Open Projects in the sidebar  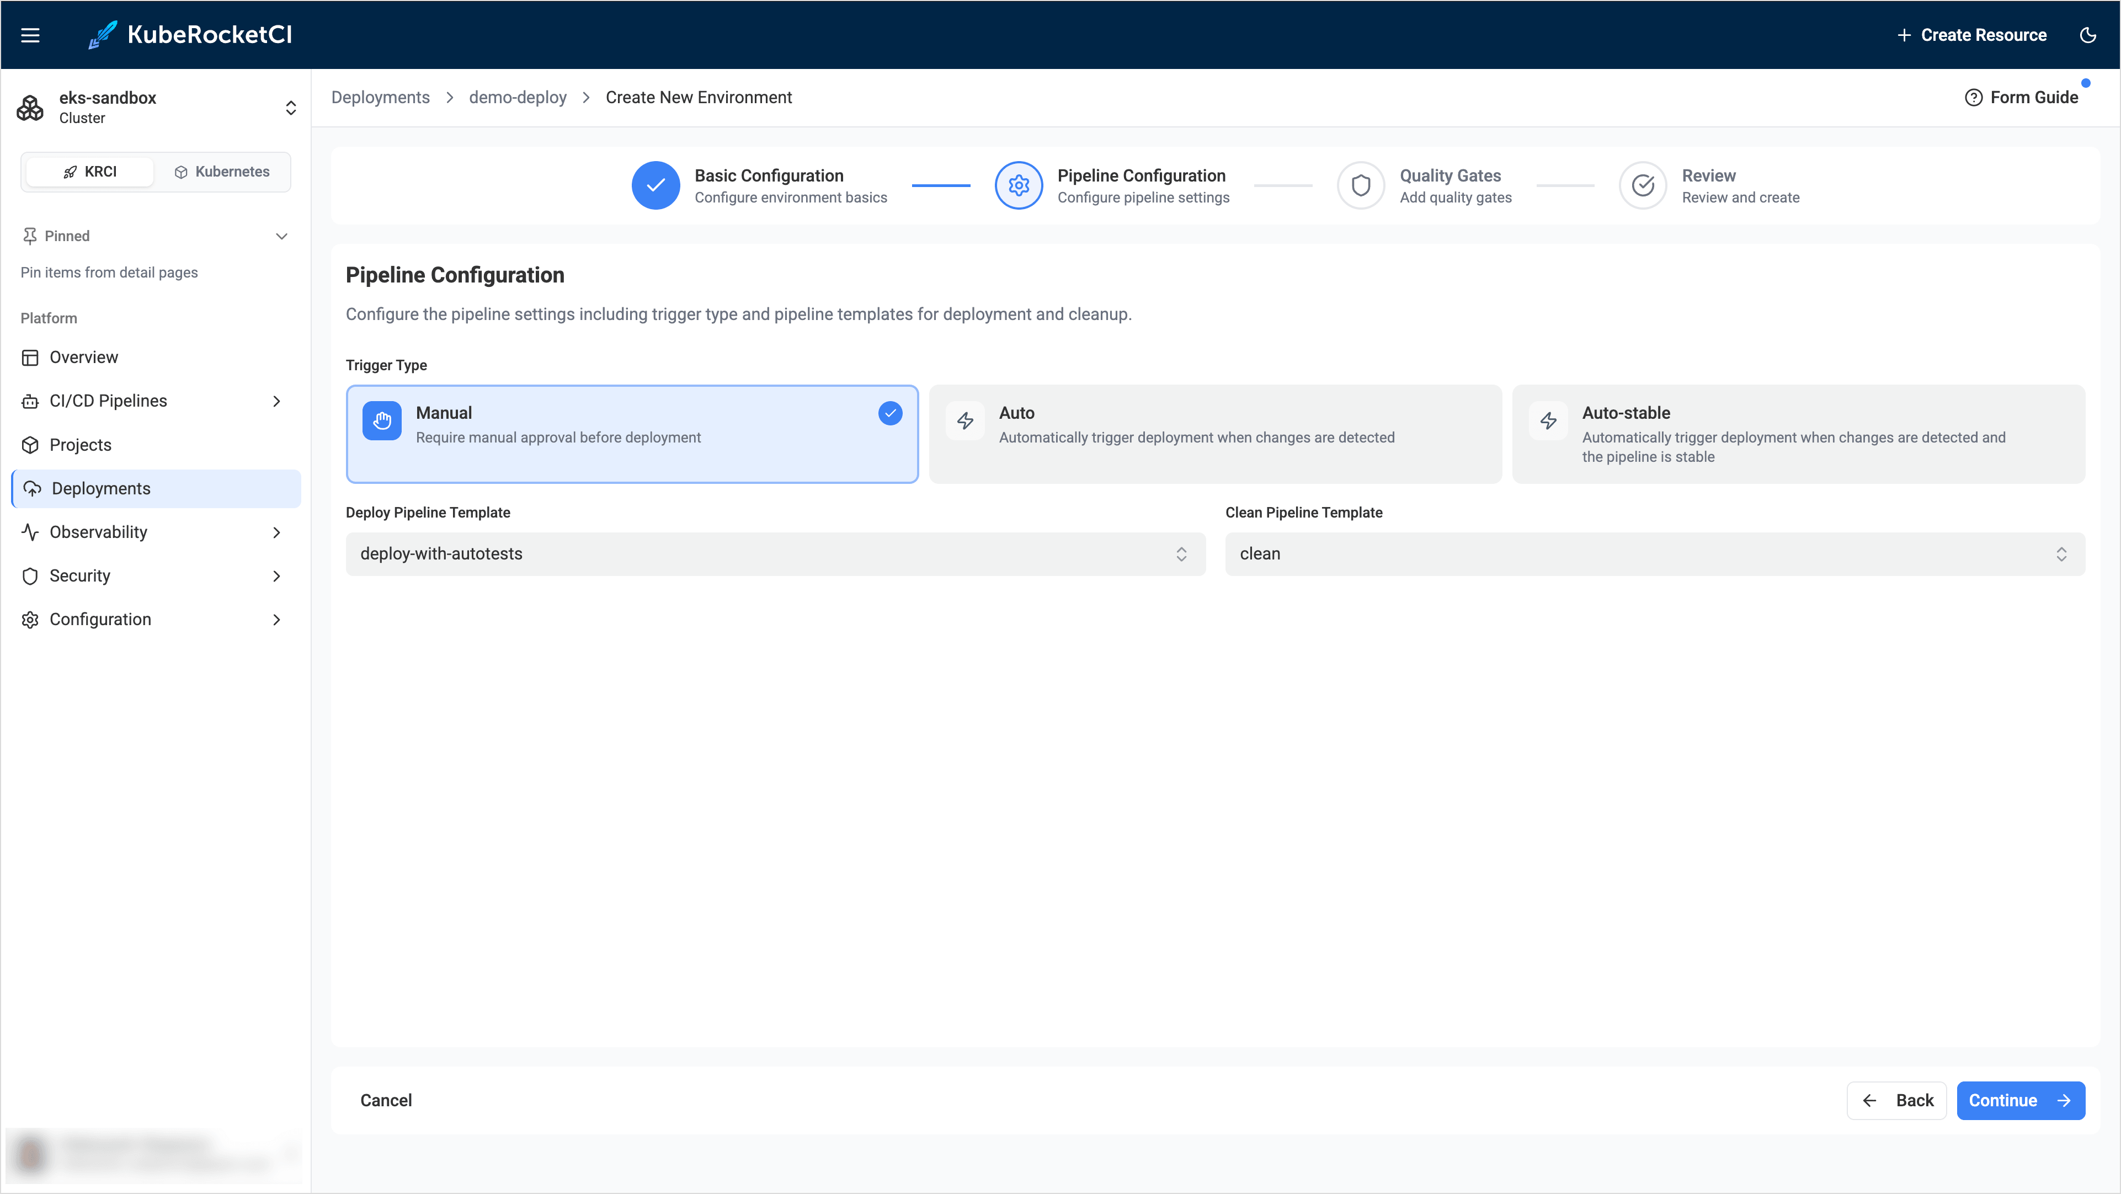click(x=156, y=445)
